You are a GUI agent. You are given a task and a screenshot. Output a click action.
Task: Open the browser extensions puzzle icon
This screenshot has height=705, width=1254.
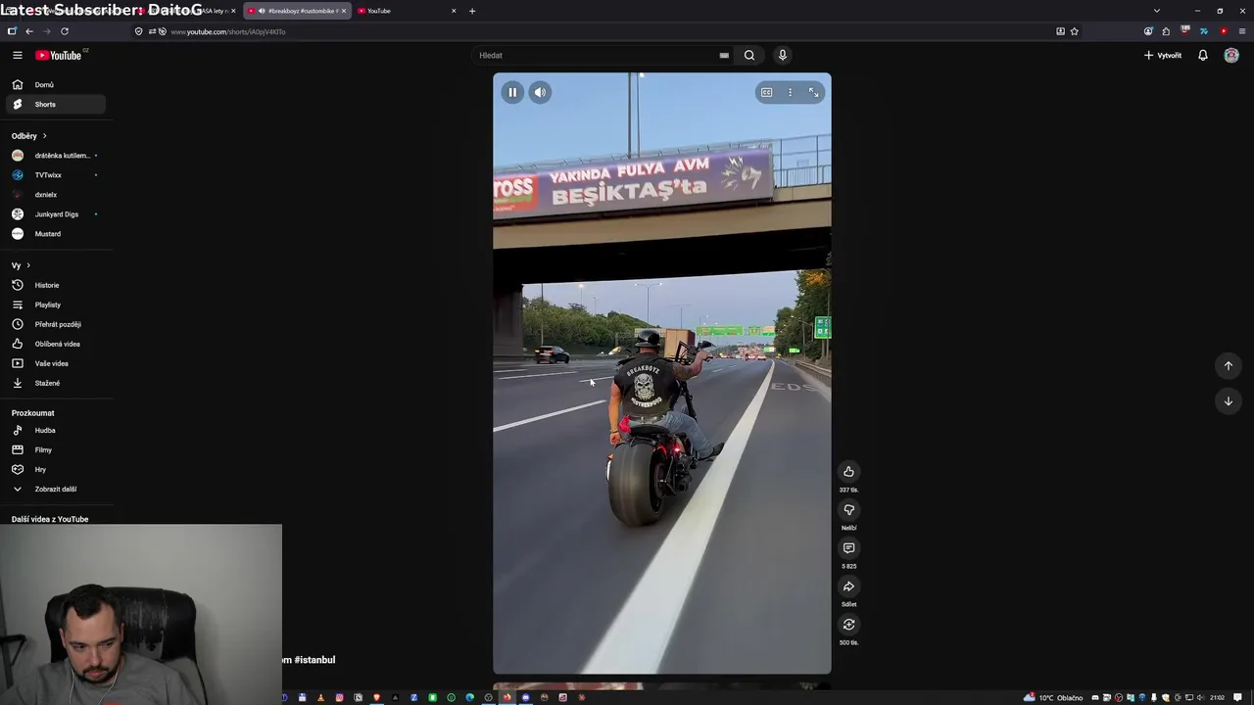pyautogui.click(x=1166, y=31)
